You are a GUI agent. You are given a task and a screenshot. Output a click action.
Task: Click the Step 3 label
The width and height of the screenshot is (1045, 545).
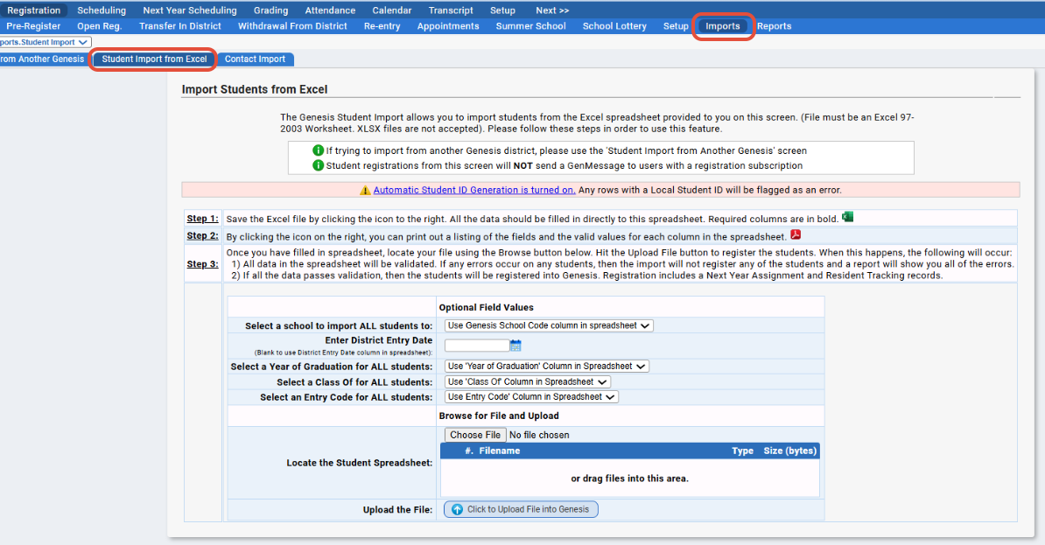(x=202, y=264)
